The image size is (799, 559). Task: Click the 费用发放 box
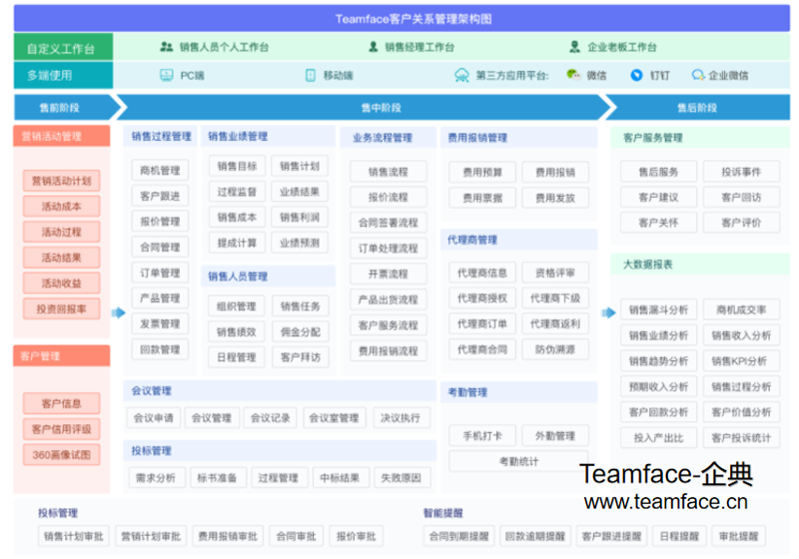pyautogui.click(x=555, y=198)
